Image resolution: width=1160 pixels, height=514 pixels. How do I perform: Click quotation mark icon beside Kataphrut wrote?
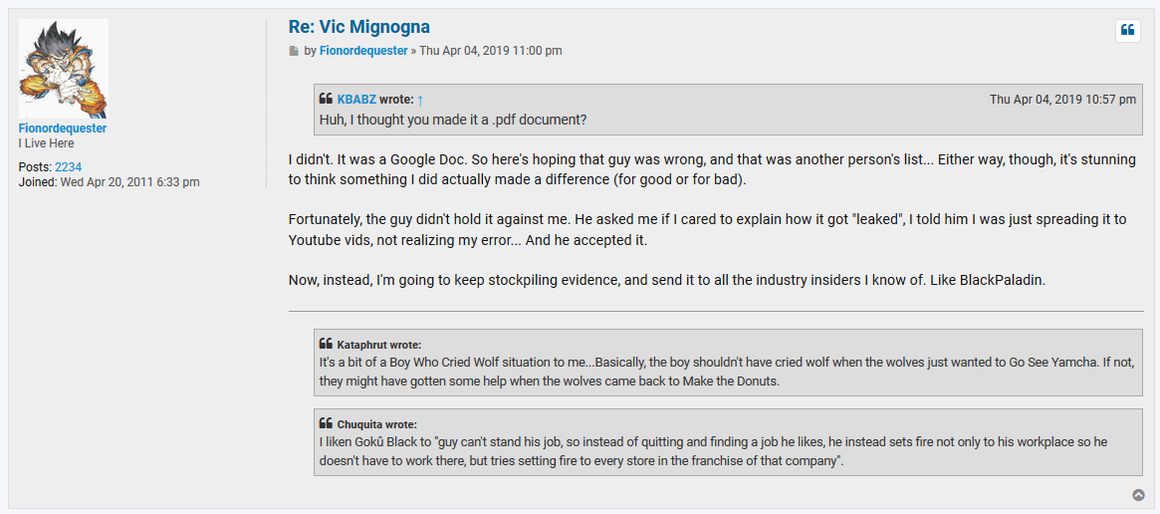pos(326,344)
